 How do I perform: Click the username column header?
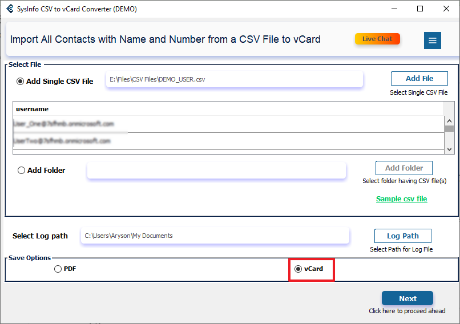[x=228, y=109]
